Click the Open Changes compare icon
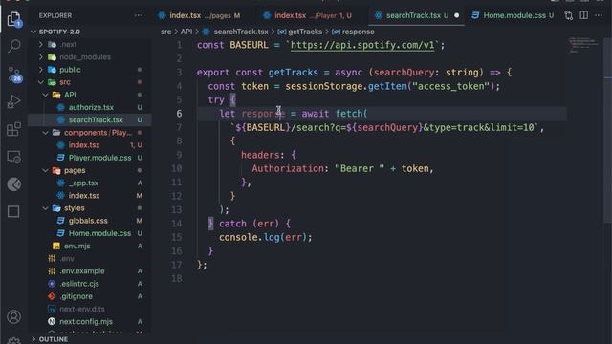Screen dimensions: 612x344 coord(569,15)
